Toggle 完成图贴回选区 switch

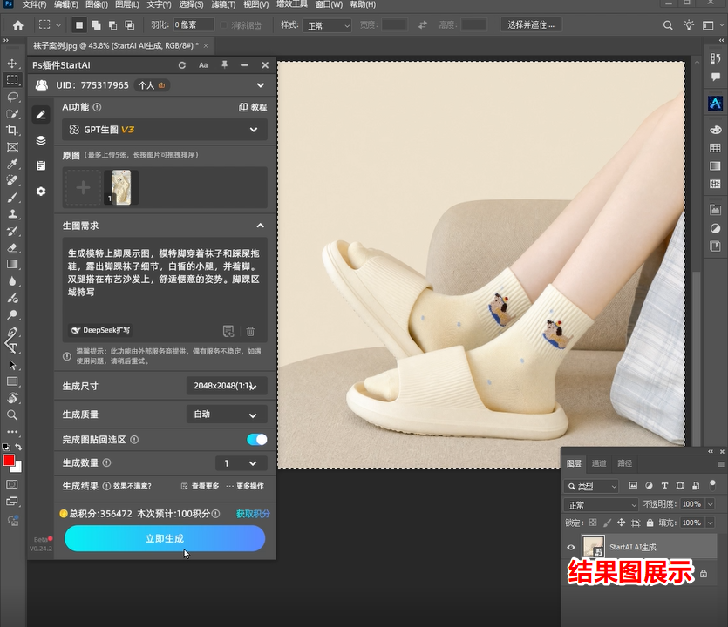tap(256, 439)
